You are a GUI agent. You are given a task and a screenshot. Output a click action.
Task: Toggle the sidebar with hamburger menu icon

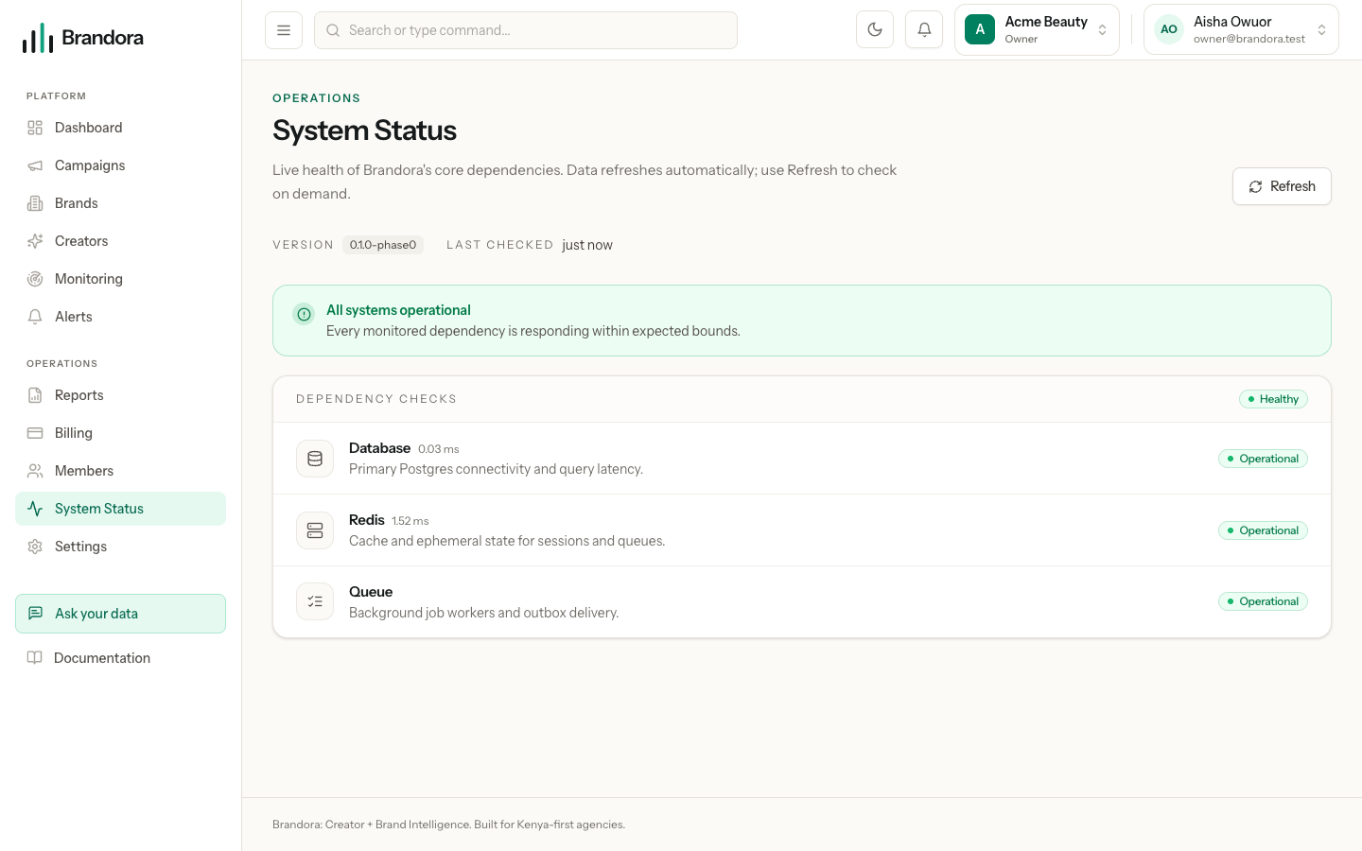[x=284, y=30]
